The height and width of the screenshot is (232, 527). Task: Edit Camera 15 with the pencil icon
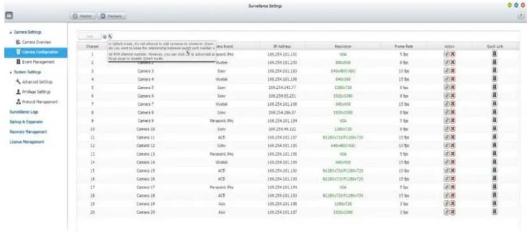[447, 171]
